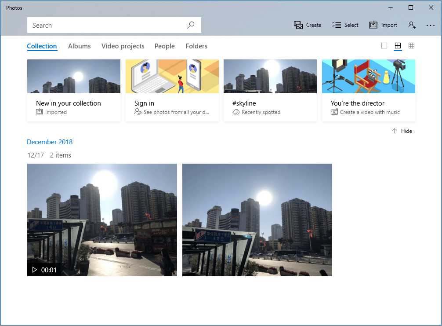Open the Create menu
The image size is (442, 326).
(x=308, y=25)
